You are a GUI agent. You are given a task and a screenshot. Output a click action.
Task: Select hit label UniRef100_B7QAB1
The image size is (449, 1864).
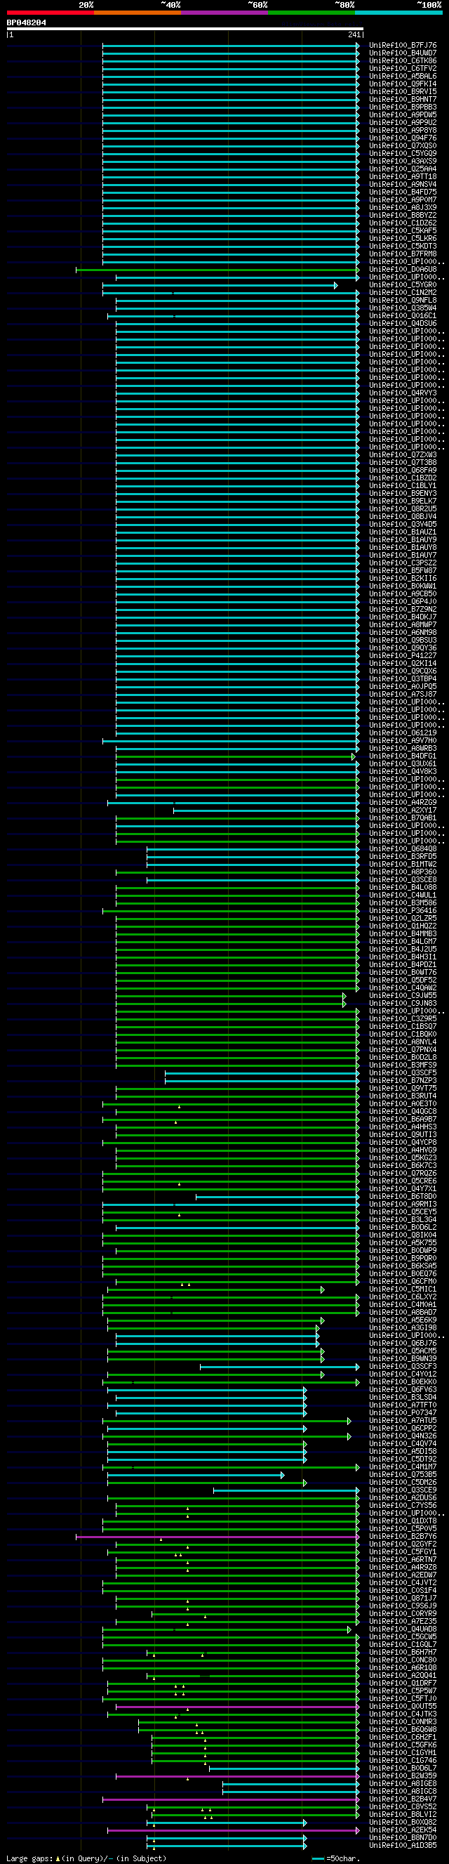[x=403, y=818]
